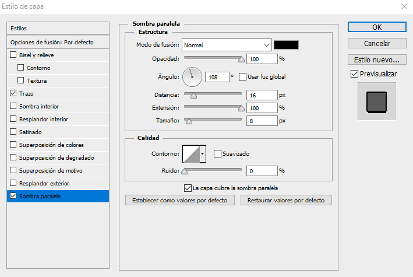Toggle the Suavizado checkbox

[x=217, y=153]
